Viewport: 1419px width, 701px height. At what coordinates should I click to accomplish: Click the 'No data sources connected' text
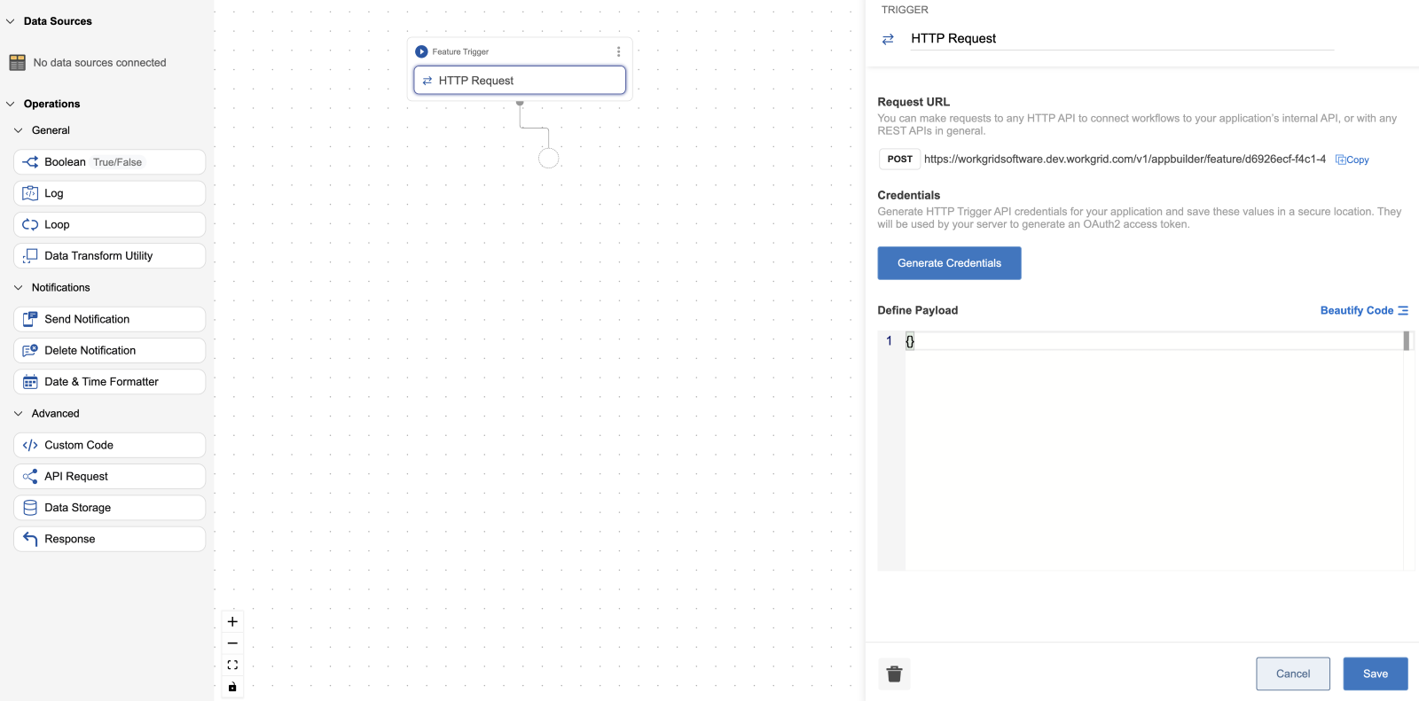(99, 63)
